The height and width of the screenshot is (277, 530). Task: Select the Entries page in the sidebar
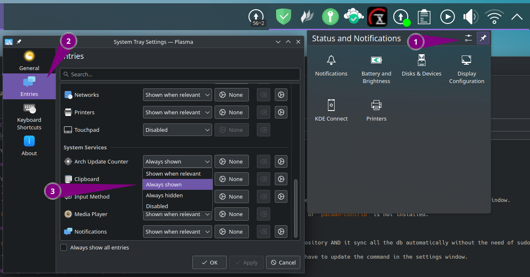click(x=29, y=86)
